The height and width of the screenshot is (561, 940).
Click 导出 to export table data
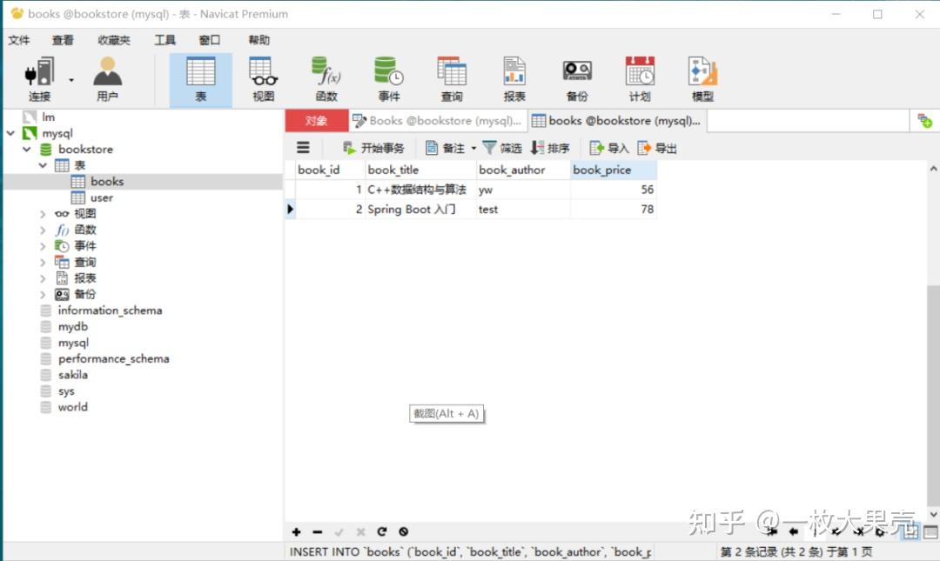tap(659, 147)
